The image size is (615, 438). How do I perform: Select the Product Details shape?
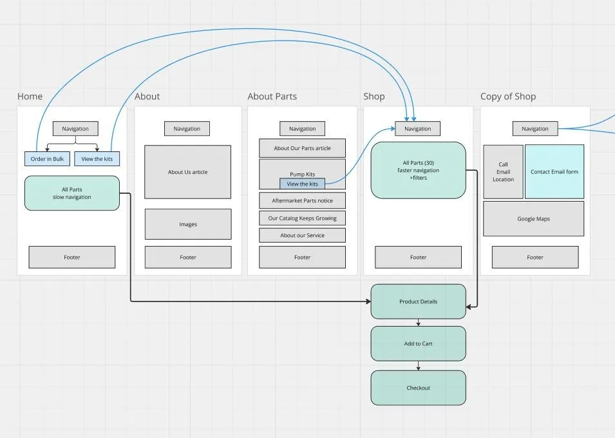coord(418,301)
